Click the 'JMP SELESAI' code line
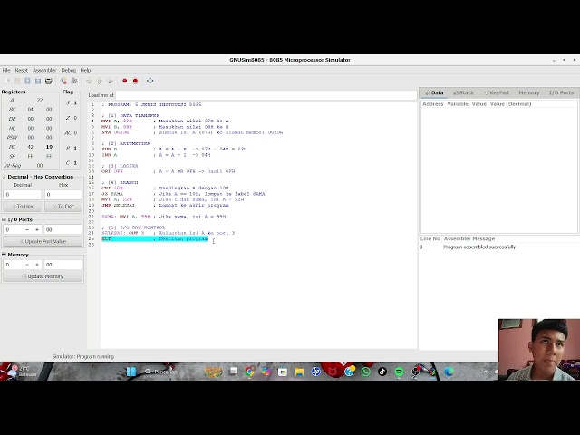This screenshot has height=435, width=580. click(x=165, y=205)
